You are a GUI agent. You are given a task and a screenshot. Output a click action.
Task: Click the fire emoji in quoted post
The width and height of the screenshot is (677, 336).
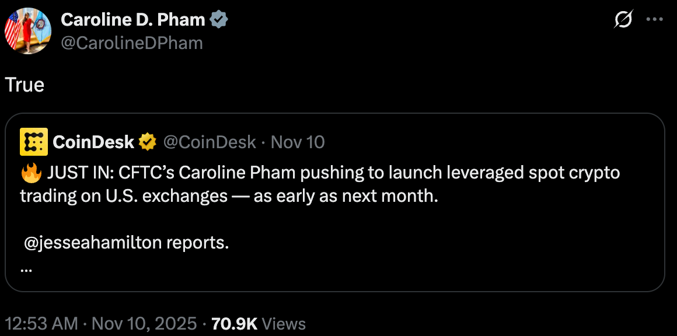coord(29,173)
